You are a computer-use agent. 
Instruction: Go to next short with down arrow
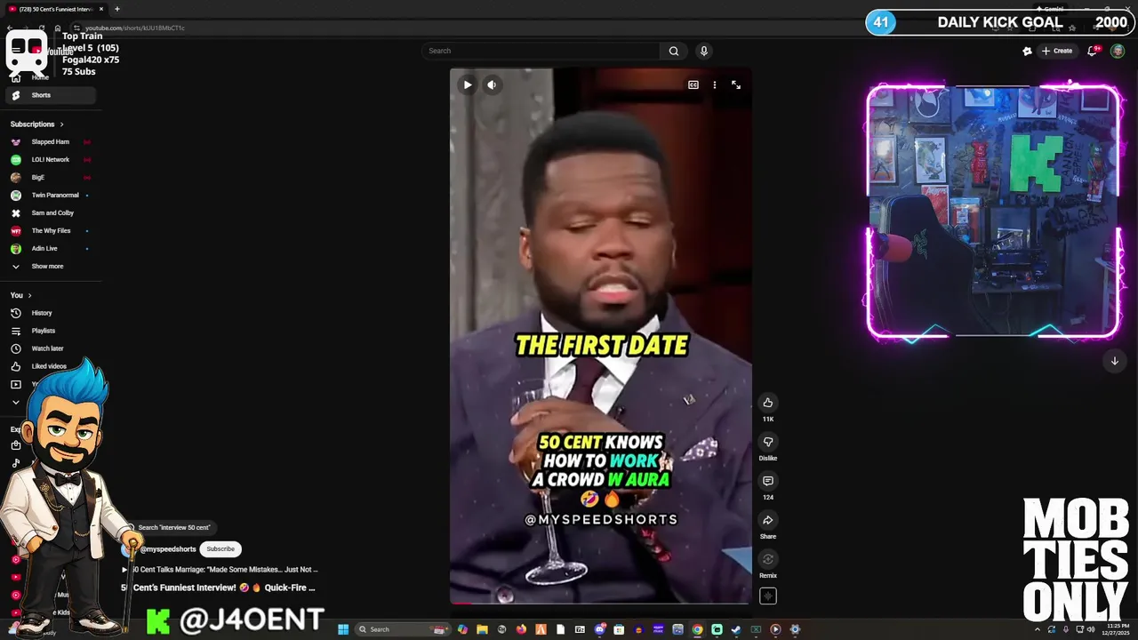(x=1114, y=361)
